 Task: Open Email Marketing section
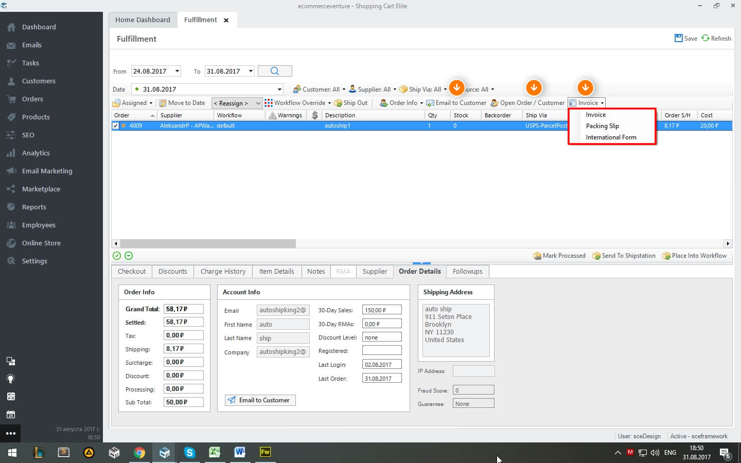coord(47,171)
